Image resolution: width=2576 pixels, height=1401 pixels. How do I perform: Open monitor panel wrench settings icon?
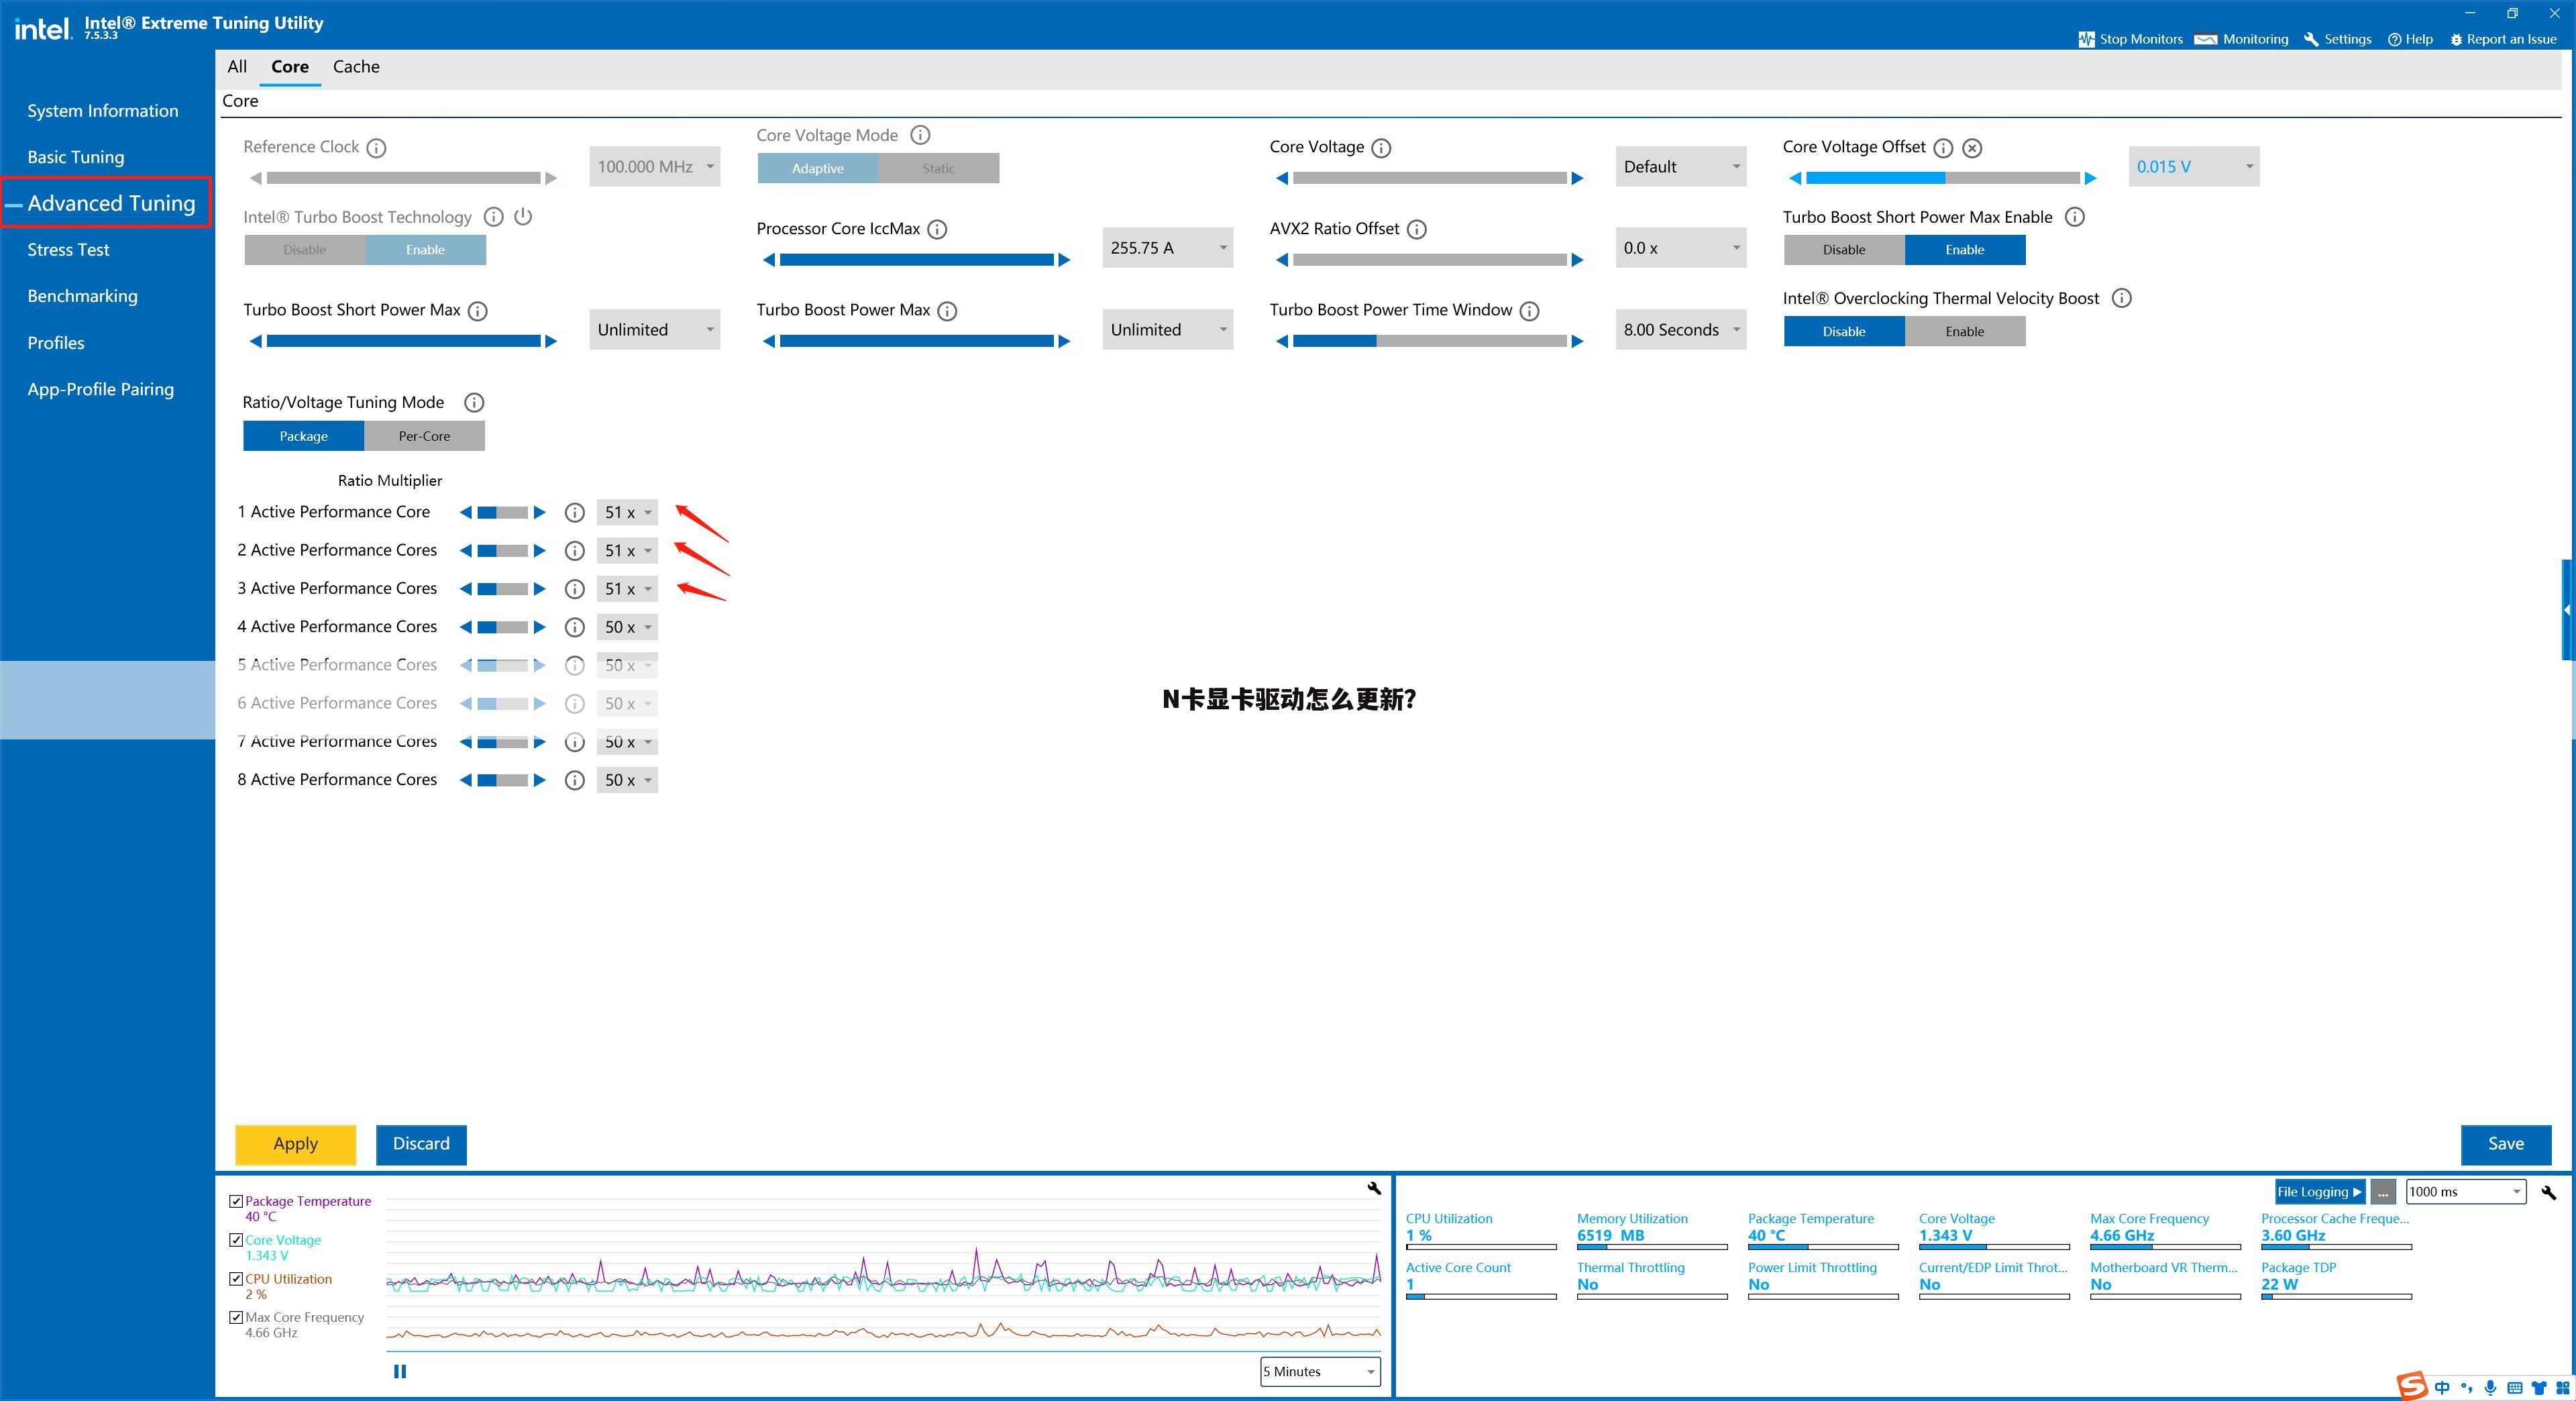[2548, 1192]
